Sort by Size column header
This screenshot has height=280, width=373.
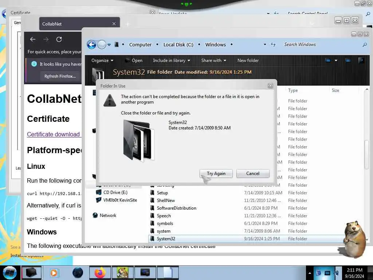pyautogui.click(x=335, y=90)
